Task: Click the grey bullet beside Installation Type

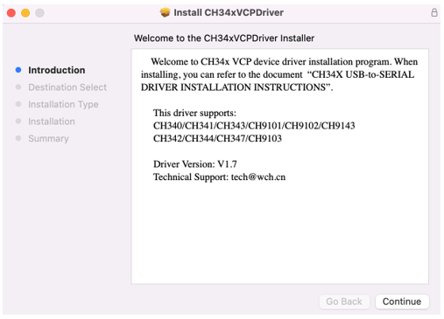Action: (x=18, y=104)
